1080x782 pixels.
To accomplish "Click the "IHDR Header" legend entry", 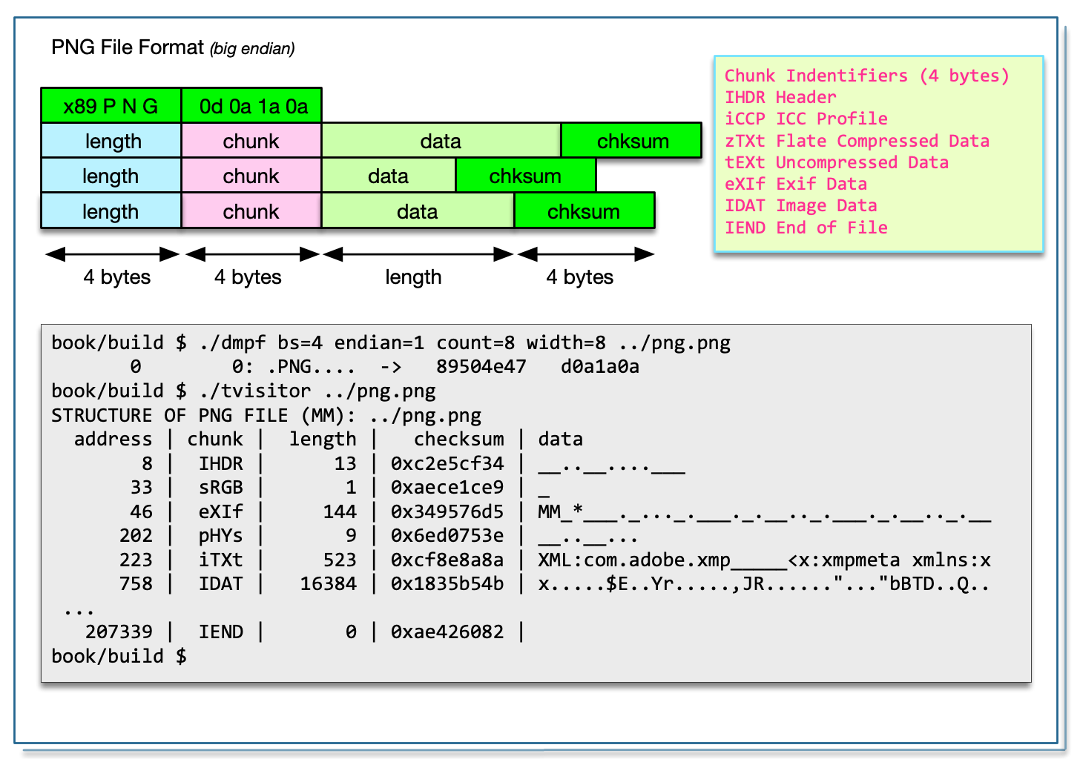I will (x=780, y=97).
